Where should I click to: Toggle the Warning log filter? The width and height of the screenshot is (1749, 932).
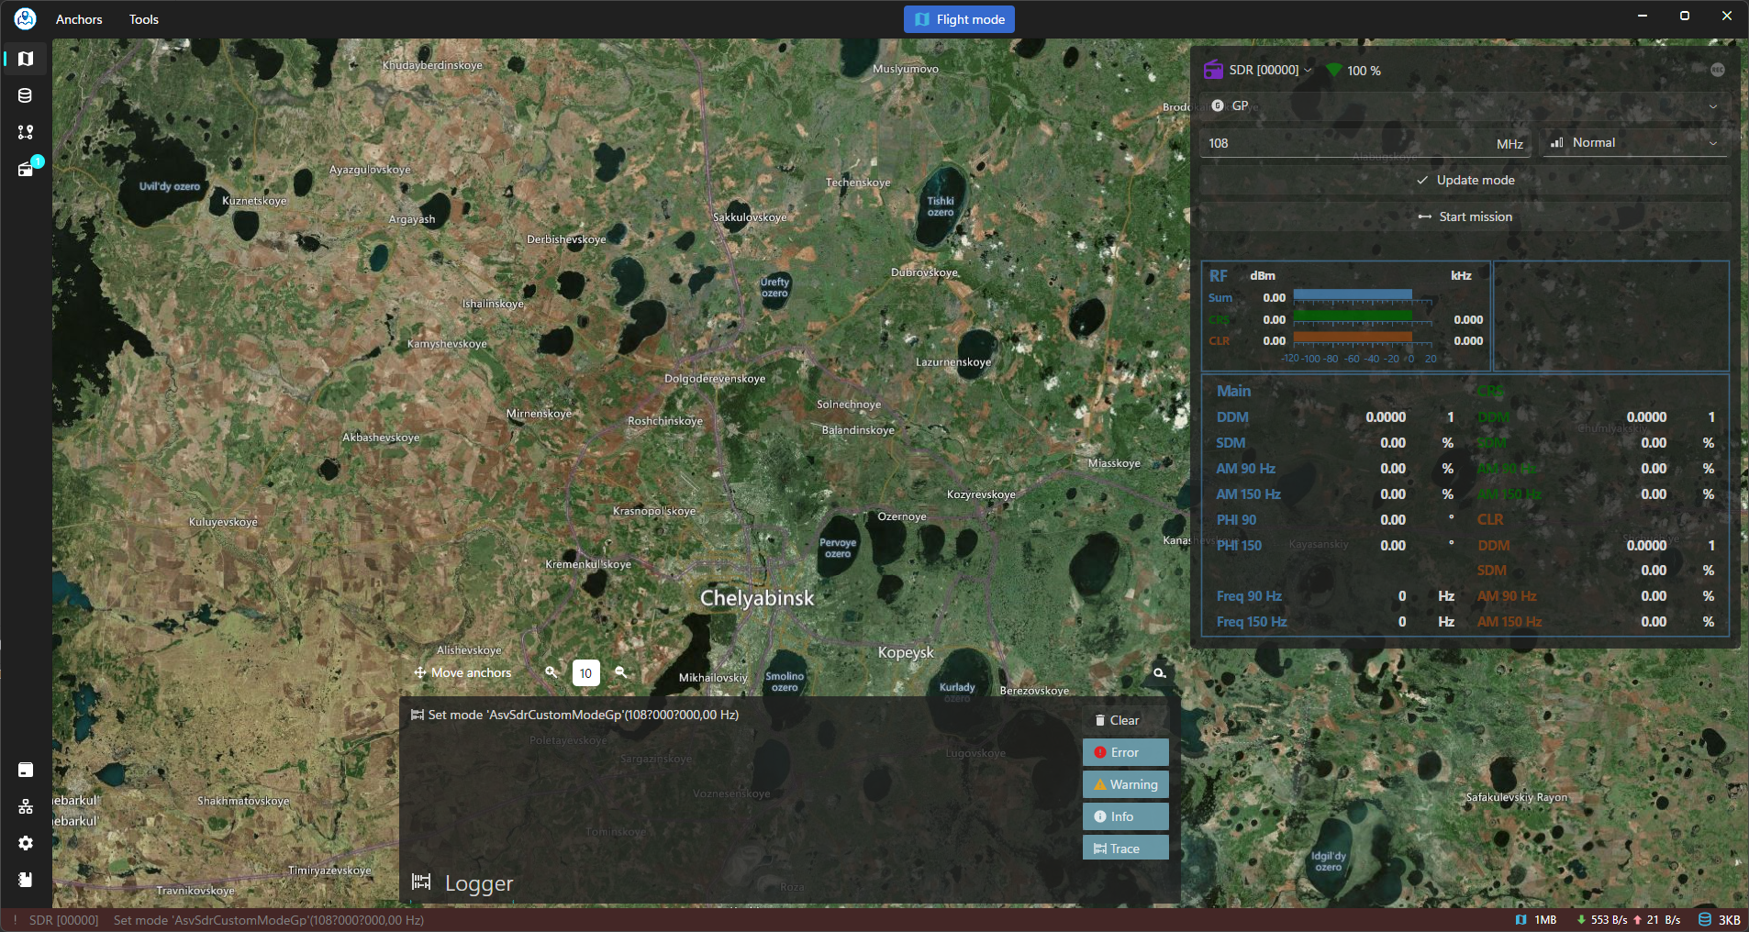click(1125, 784)
